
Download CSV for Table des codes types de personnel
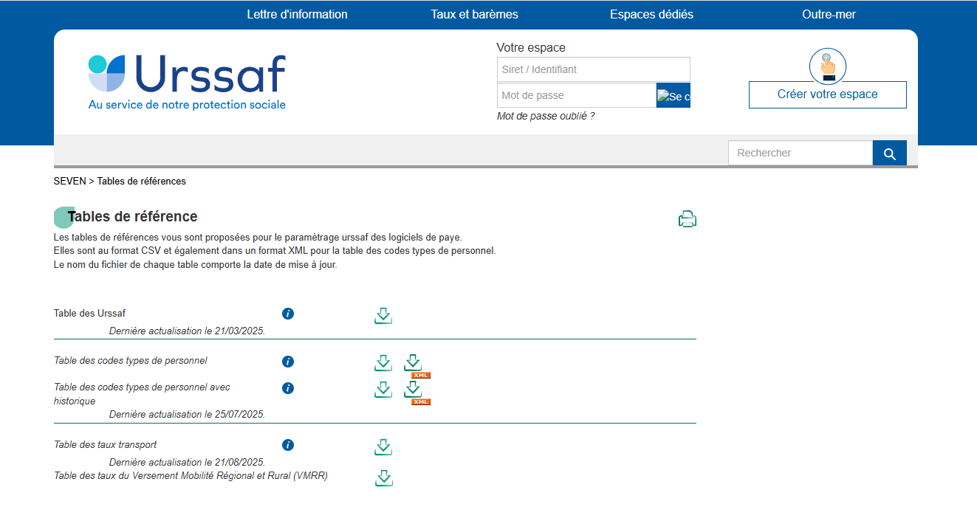click(x=383, y=363)
